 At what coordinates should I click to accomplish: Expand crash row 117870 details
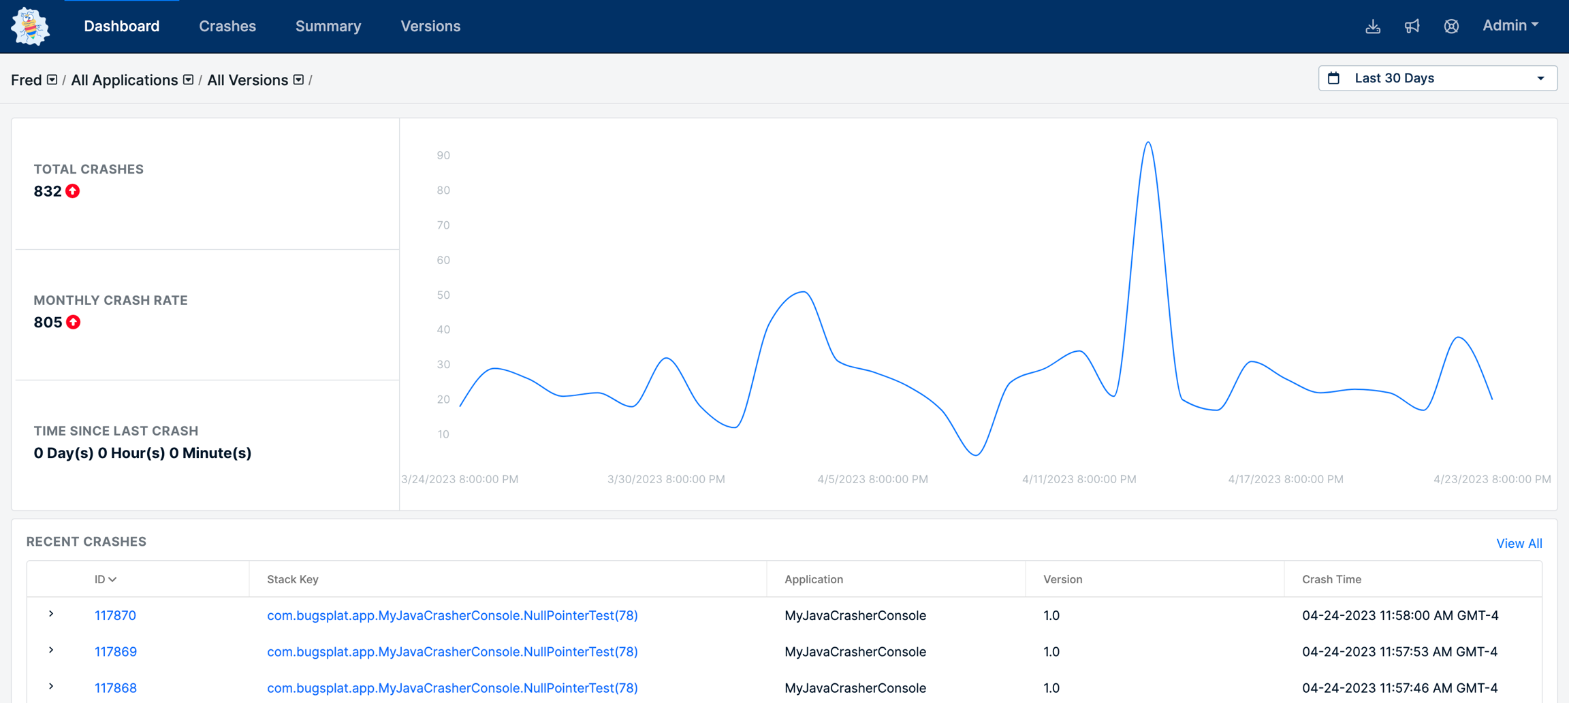tap(51, 614)
